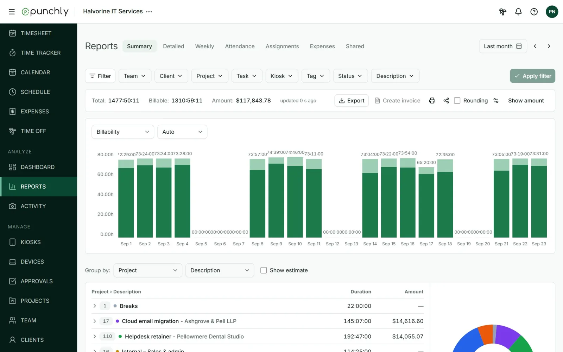Open Expenses in the sidebar

[39, 111]
